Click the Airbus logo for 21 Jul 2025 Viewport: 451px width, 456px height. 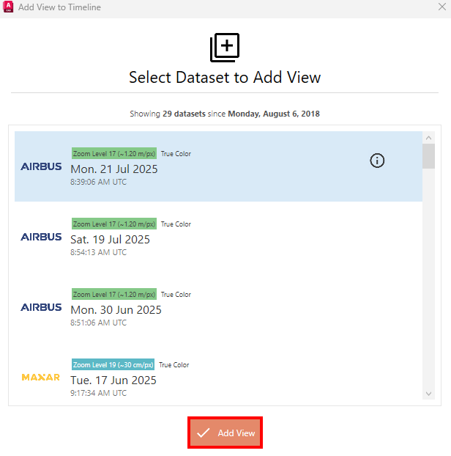[41, 166]
